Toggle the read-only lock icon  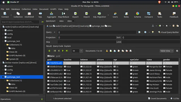tap(107, 51)
